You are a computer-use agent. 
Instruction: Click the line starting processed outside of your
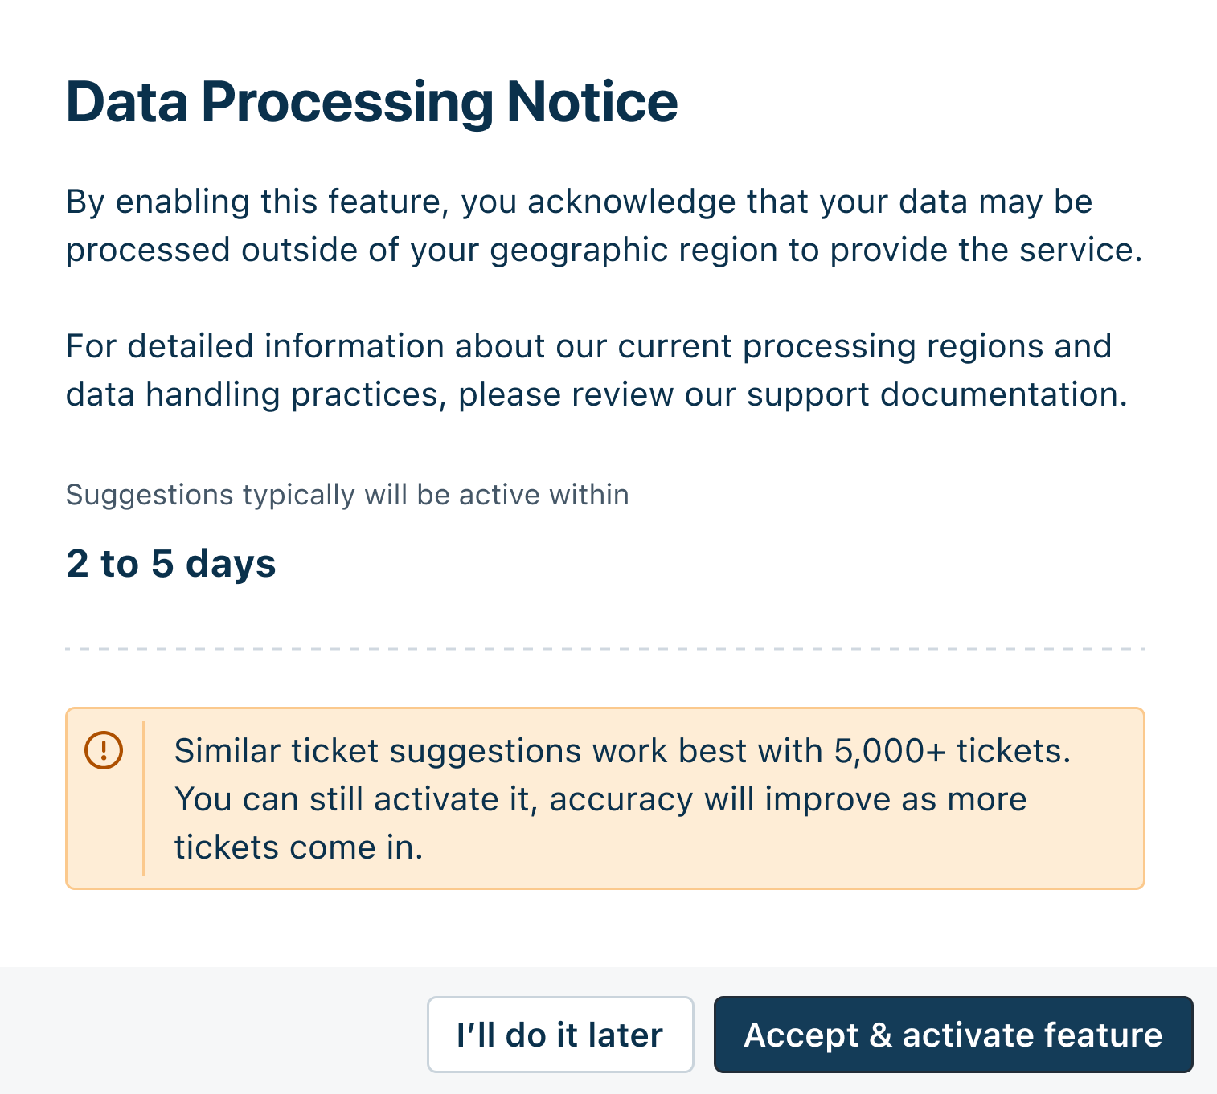(x=604, y=250)
